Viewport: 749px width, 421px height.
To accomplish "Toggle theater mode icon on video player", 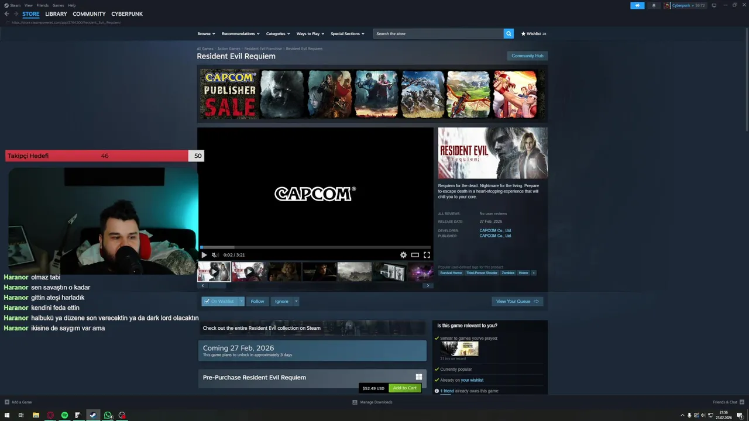I will [x=415, y=255].
